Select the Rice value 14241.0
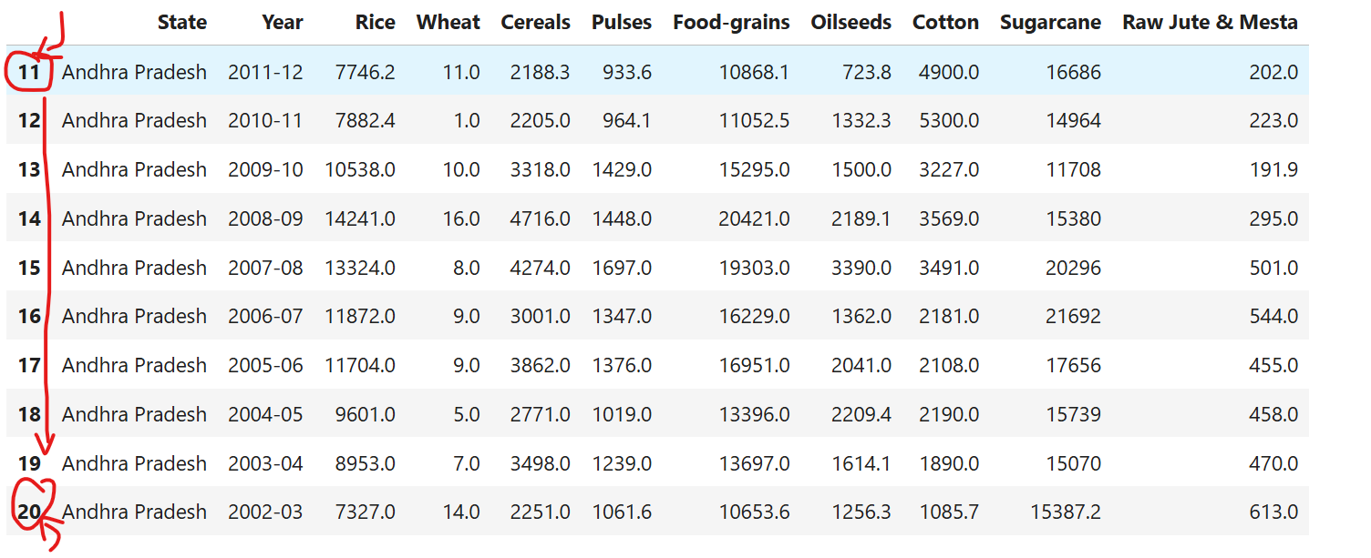This screenshot has width=1371, height=558. [x=360, y=218]
